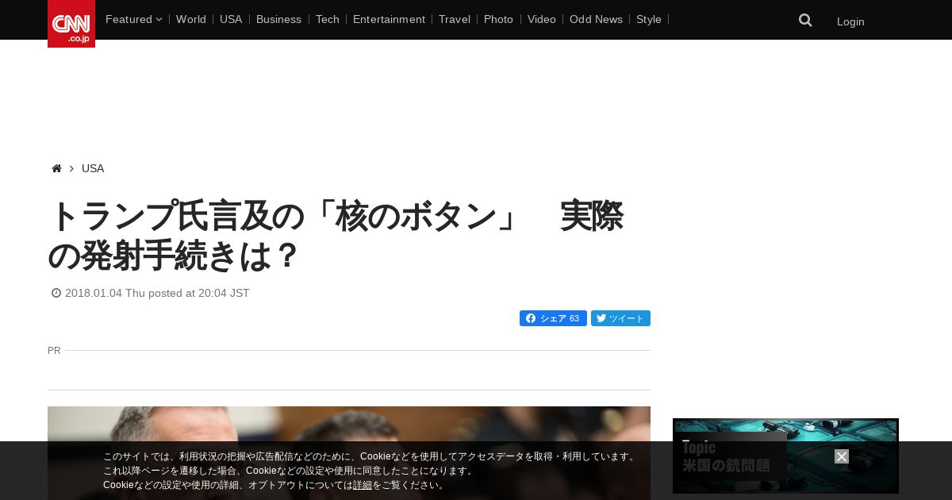Open the Tech section
The height and width of the screenshot is (500, 952).
coord(327,19)
